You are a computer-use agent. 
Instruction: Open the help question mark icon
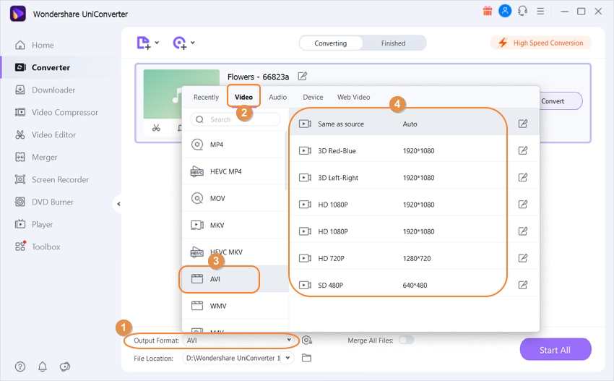pos(20,367)
